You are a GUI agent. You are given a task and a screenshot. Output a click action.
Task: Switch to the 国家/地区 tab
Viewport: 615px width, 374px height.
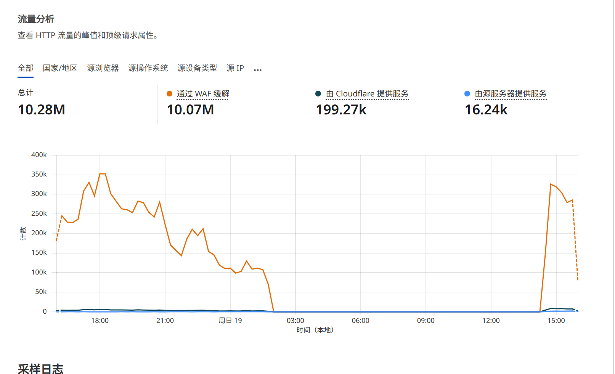(60, 68)
